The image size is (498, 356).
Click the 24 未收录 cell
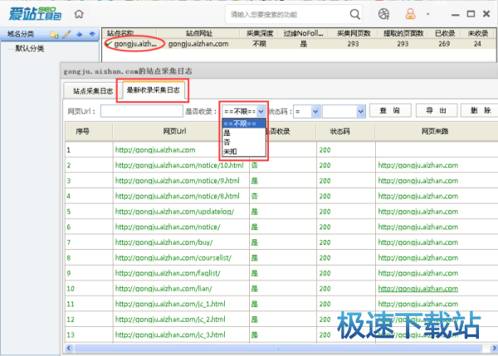(x=477, y=44)
